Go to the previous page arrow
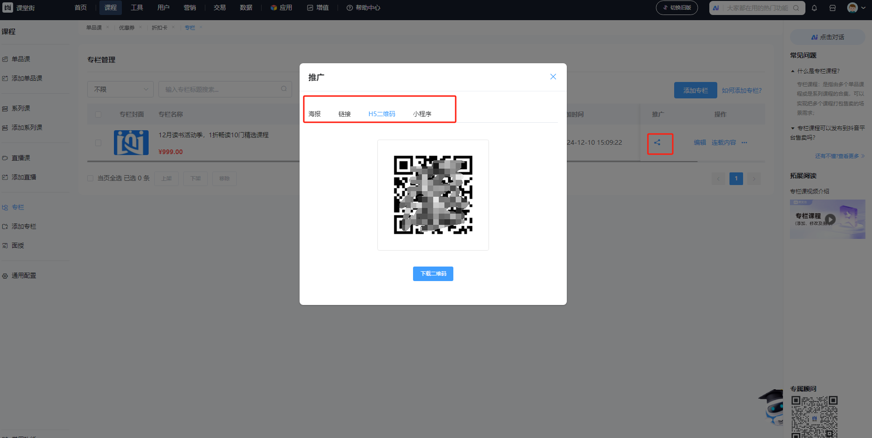This screenshot has height=438, width=872. [718, 178]
